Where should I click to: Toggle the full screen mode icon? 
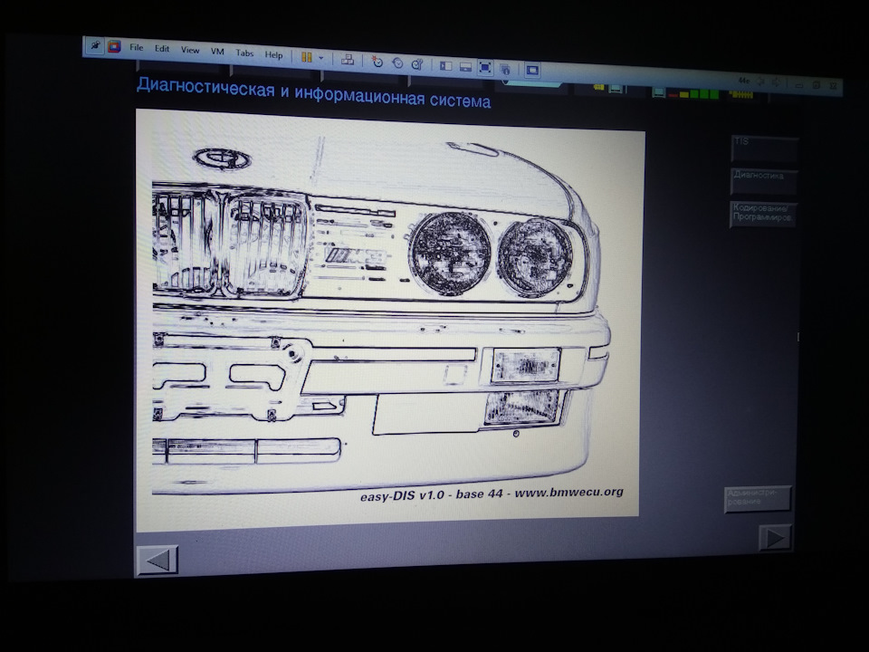pos(485,67)
